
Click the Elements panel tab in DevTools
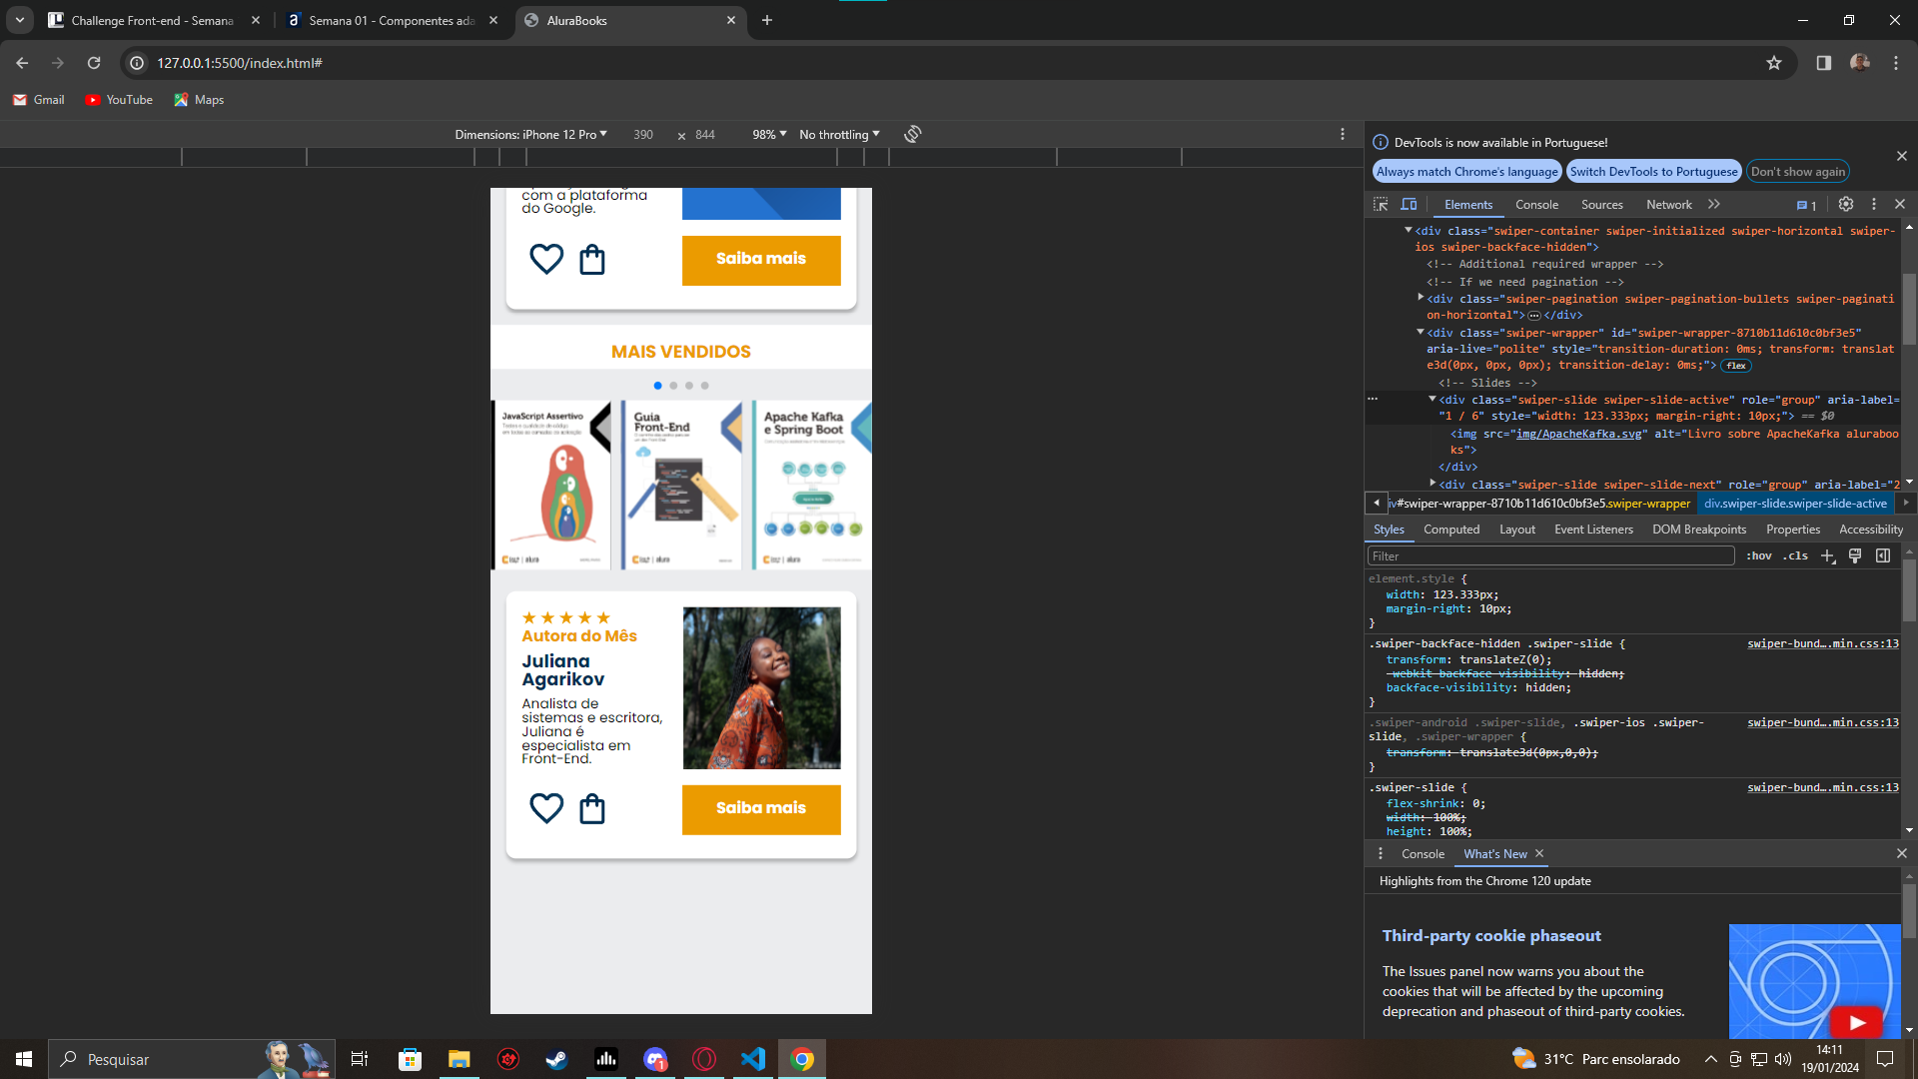[x=1466, y=204]
